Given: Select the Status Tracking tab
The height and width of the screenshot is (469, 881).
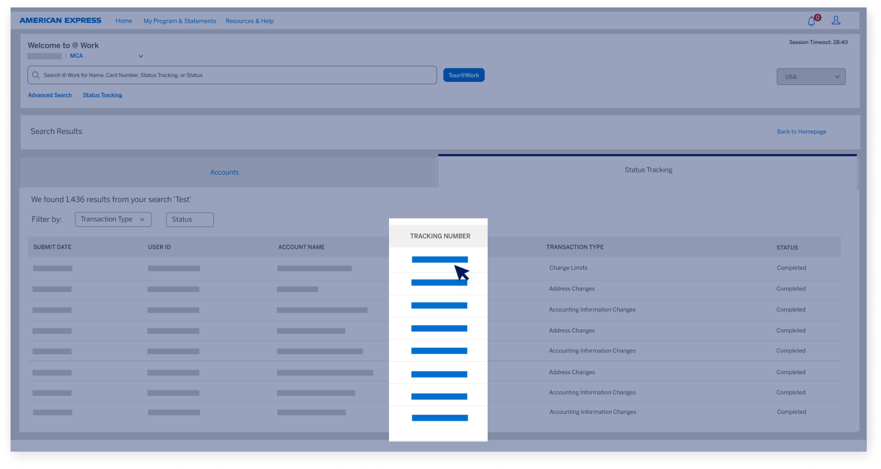Looking at the screenshot, I should pyautogui.click(x=648, y=169).
